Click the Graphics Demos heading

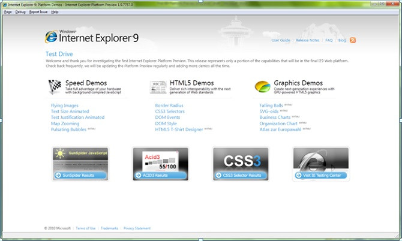pyautogui.click(x=298, y=83)
